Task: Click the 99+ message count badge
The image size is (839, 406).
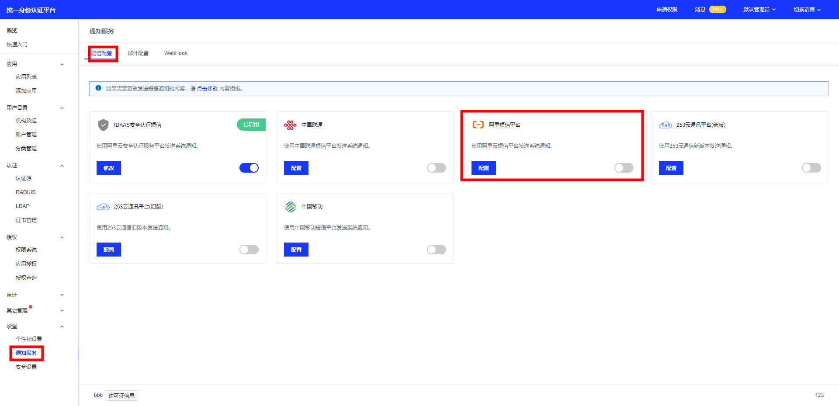Action: point(718,10)
